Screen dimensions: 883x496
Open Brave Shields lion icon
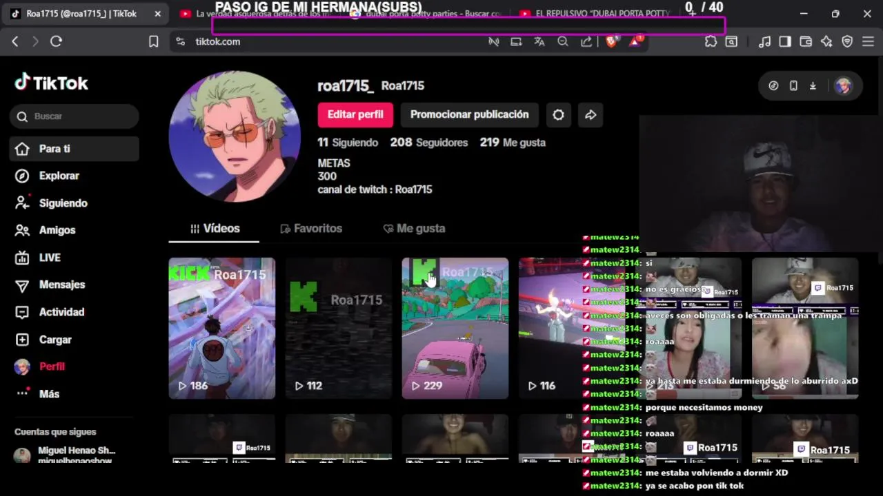point(611,41)
